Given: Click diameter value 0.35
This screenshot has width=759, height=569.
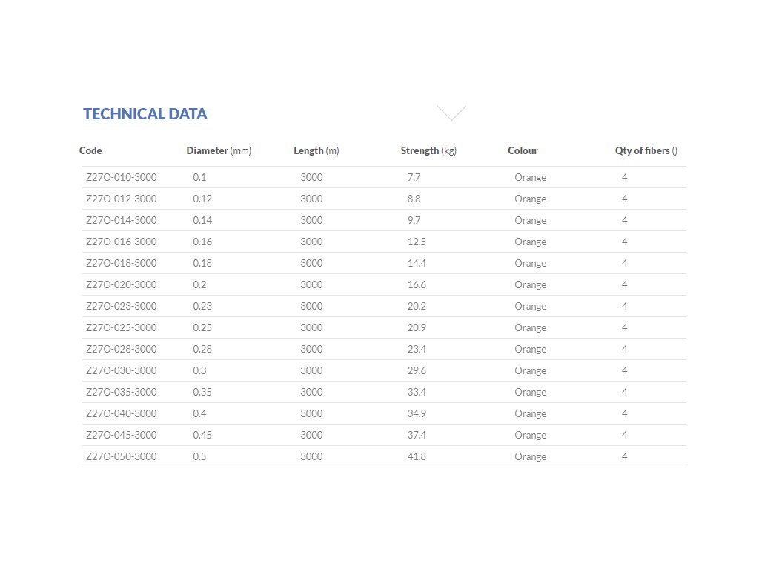Looking at the screenshot, I should tap(202, 392).
